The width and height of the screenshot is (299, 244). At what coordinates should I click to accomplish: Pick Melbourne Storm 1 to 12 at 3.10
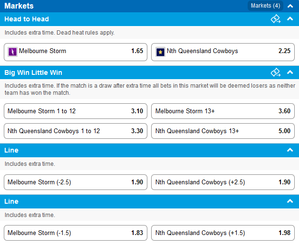point(76,111)
